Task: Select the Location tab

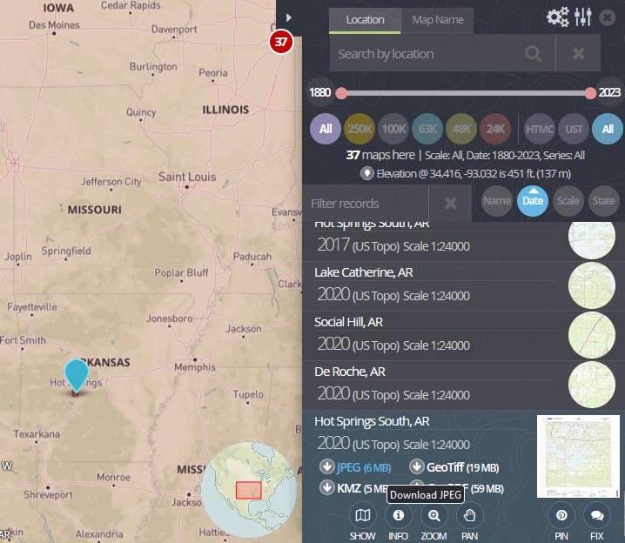Action: pos(365,20)
